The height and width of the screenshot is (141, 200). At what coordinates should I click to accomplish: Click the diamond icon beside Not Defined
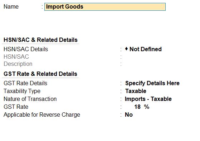click(x=126, y=49)
